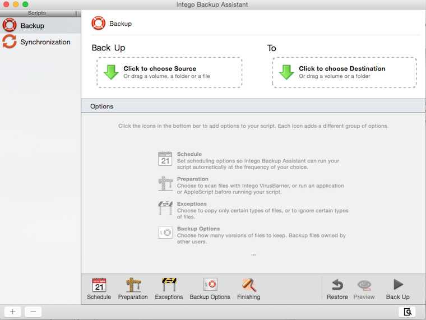Image resolution: width=426 pixels, height=320 pixels.
Task: Select the Synchronization script
Action: (x=40, y=42)
